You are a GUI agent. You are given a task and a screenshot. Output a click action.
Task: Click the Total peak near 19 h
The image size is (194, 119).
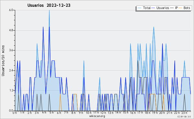pos(154,27)
